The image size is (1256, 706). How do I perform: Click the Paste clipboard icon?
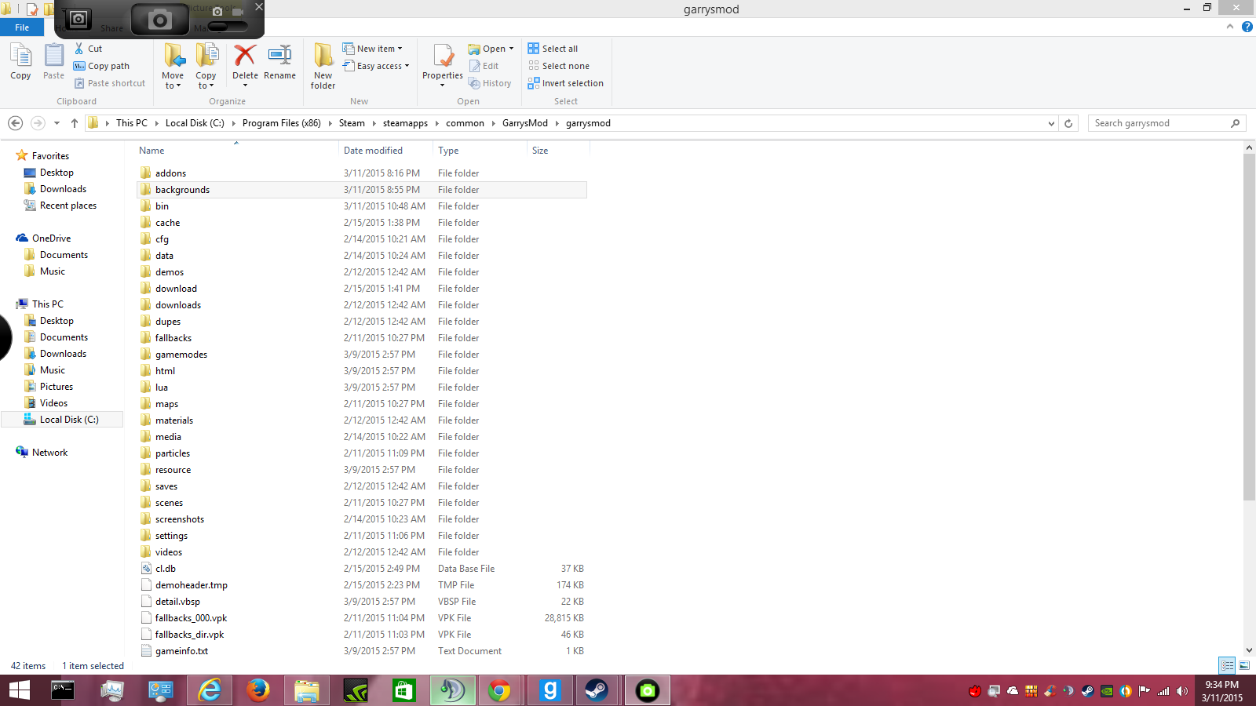54,56
